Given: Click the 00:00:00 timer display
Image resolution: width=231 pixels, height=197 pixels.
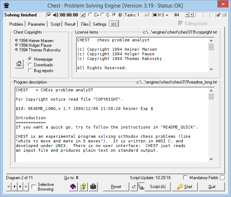Looking at the screenshot, I should (x=69, y=15).
